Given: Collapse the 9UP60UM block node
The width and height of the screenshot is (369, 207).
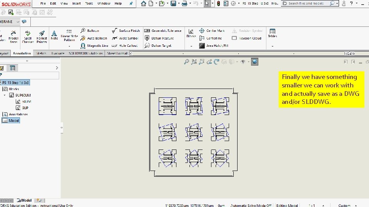Looking at the screenshot, I should tap(5, 95).
